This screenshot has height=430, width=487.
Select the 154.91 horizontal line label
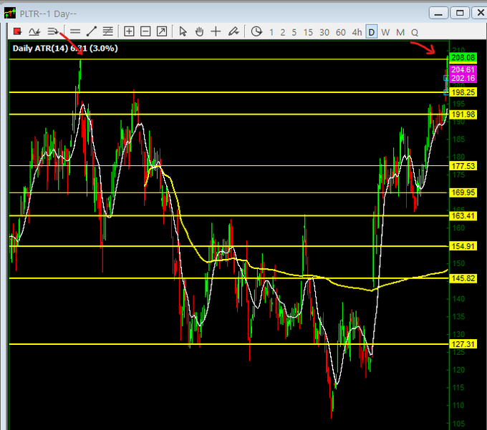[463, 246]
